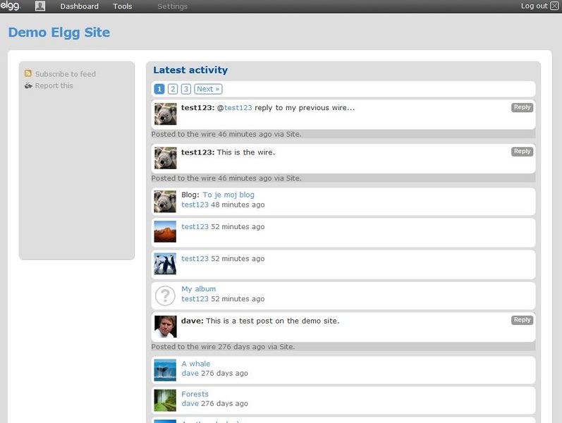This screenshot has height=423, width=562.
Task: Reply to "This is the wire." post
Action: pyautogui.click(x=523, y=152)
